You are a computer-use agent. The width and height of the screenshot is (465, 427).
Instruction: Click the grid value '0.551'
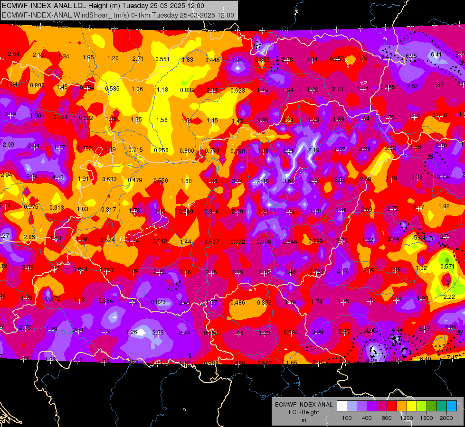[162, 59]
